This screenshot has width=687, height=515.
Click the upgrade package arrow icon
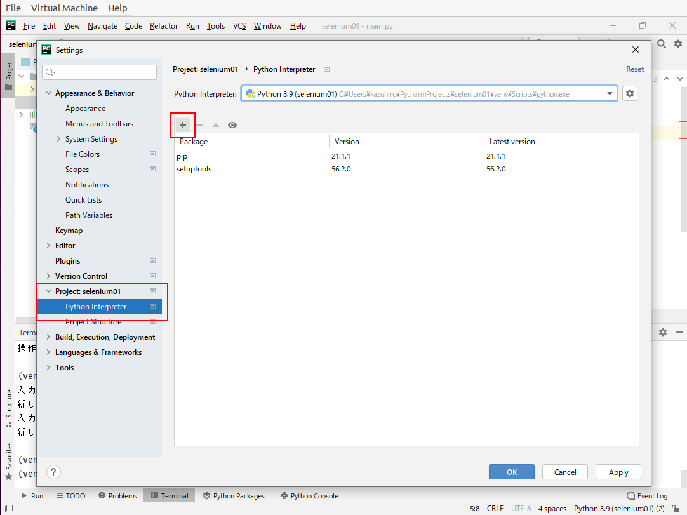click(216, 125)
